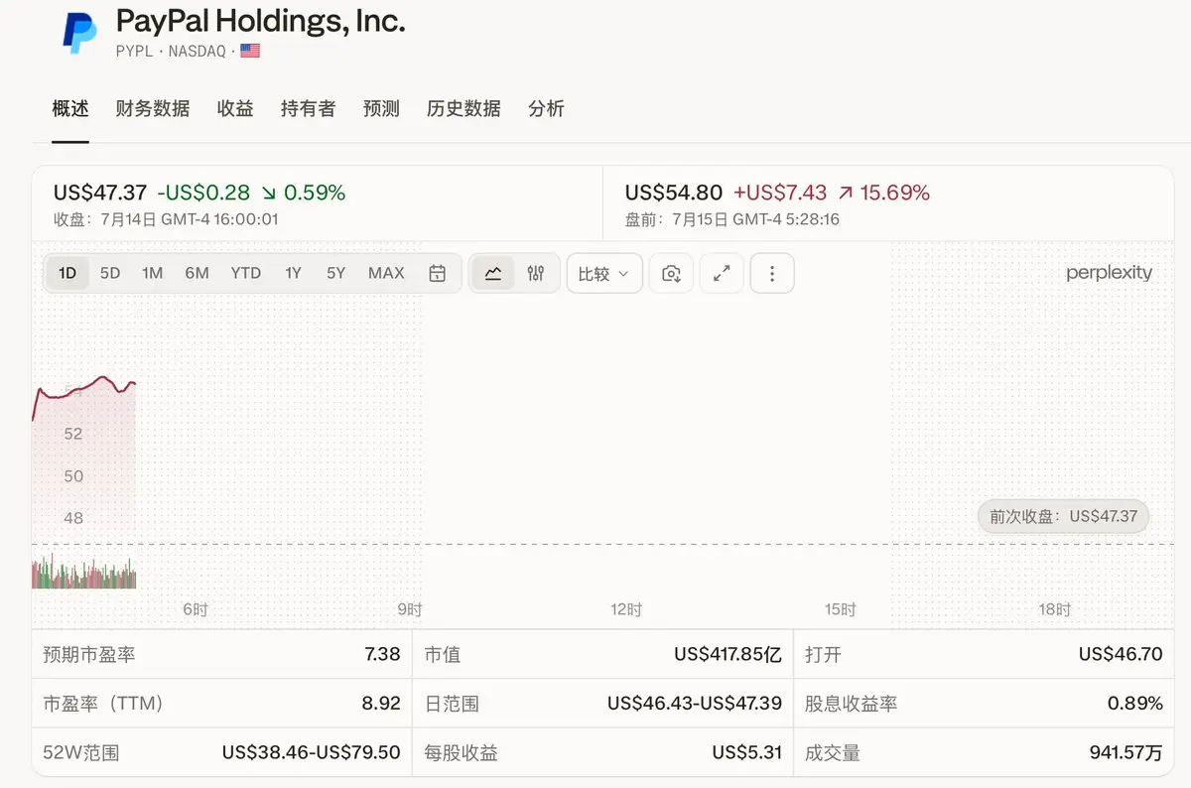Open the 分析 tab
The width and height of the screenshot is (1191, 788).
pos(547,109)
